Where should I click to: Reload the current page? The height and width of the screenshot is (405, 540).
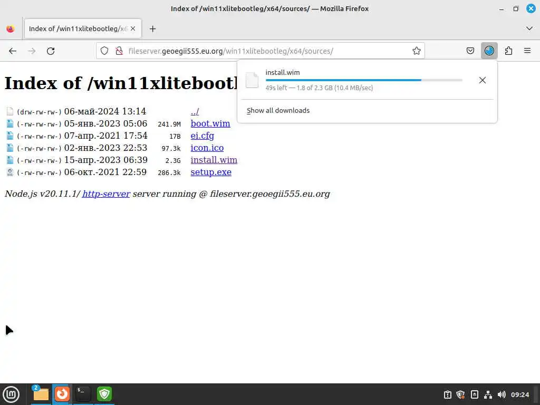51,51
